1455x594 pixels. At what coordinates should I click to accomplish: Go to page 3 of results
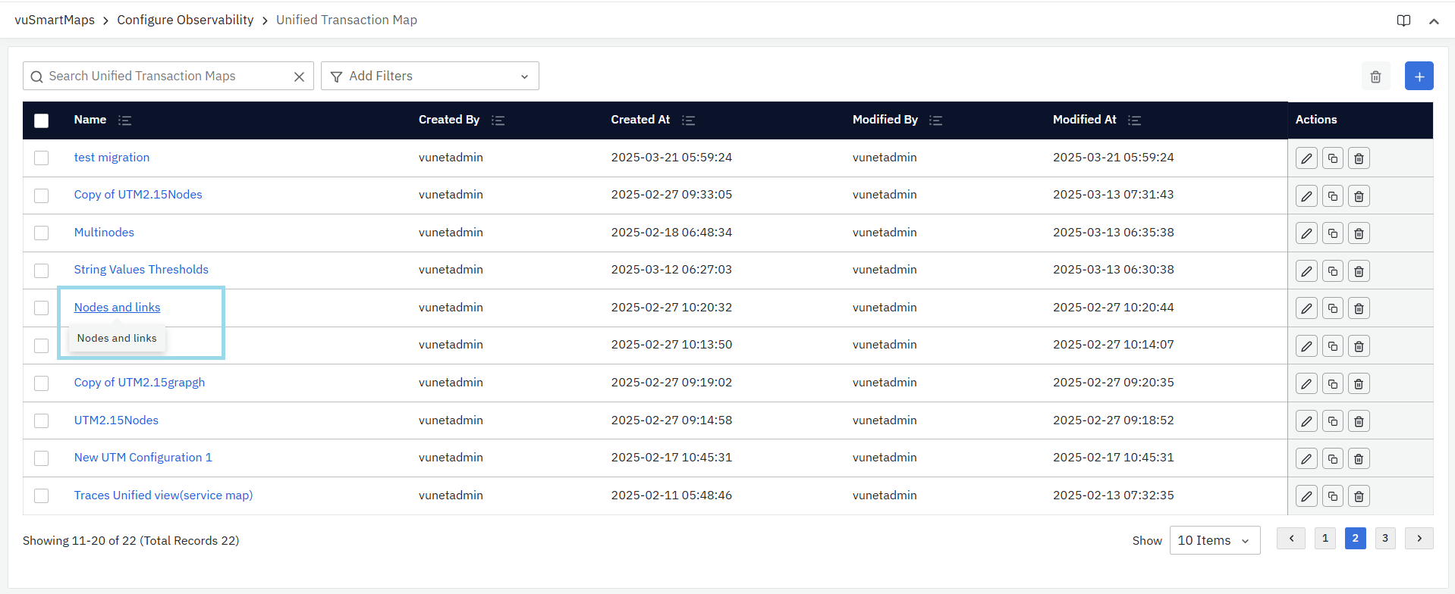tap(1384, 538)
